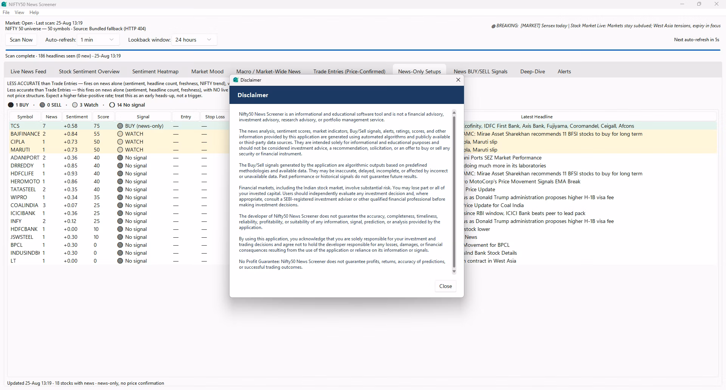The height and width of the screenshot is (390, 726).
Task: Click the BUY signal icon for TCS
Action: (120, 126)
